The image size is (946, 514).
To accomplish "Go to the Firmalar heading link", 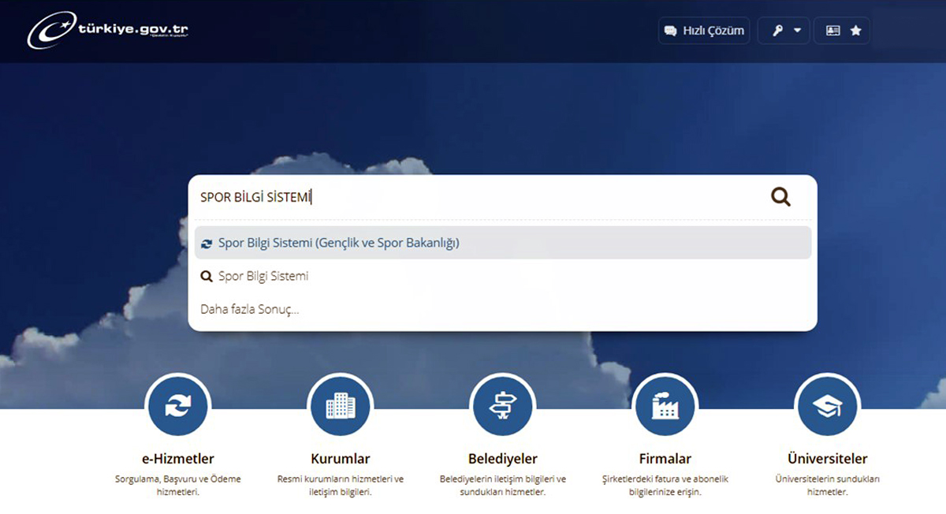I will point(665,459).
